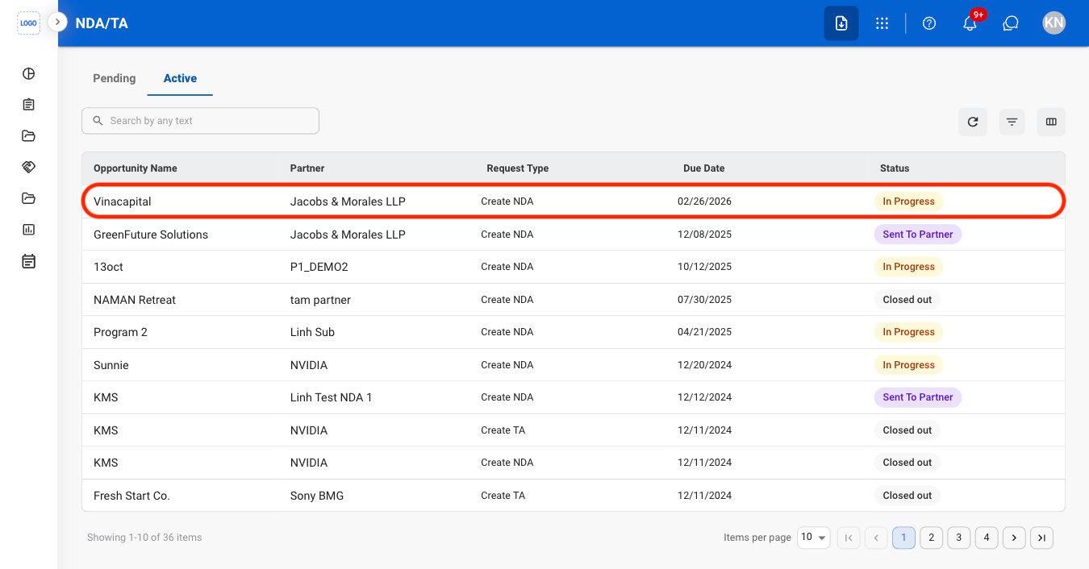Click the download document icon in header
Screen dimensions: 1089x569
point(841,23)
